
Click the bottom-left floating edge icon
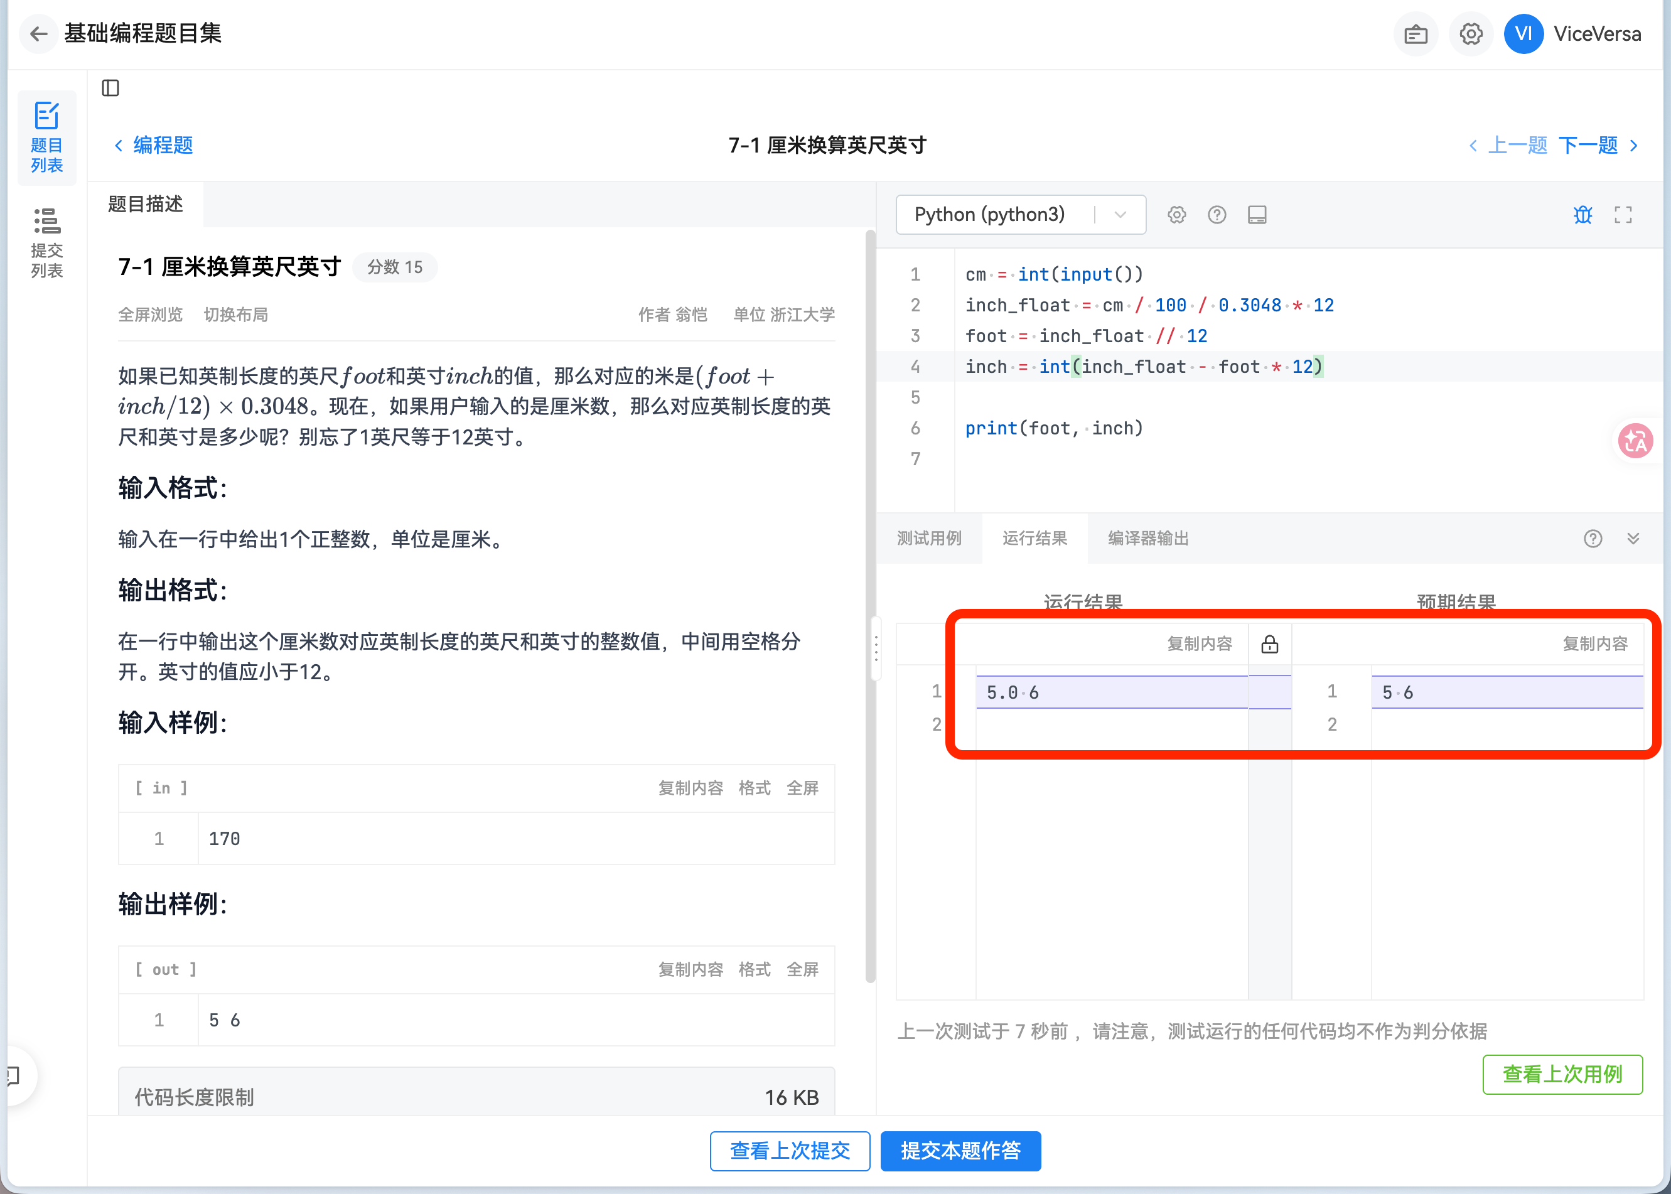(x=13, y=1075)
